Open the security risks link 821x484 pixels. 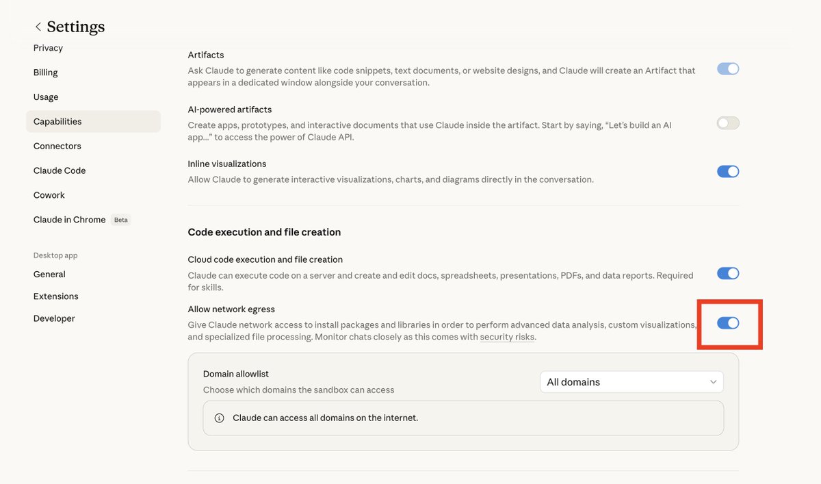(x=507, y=337)
